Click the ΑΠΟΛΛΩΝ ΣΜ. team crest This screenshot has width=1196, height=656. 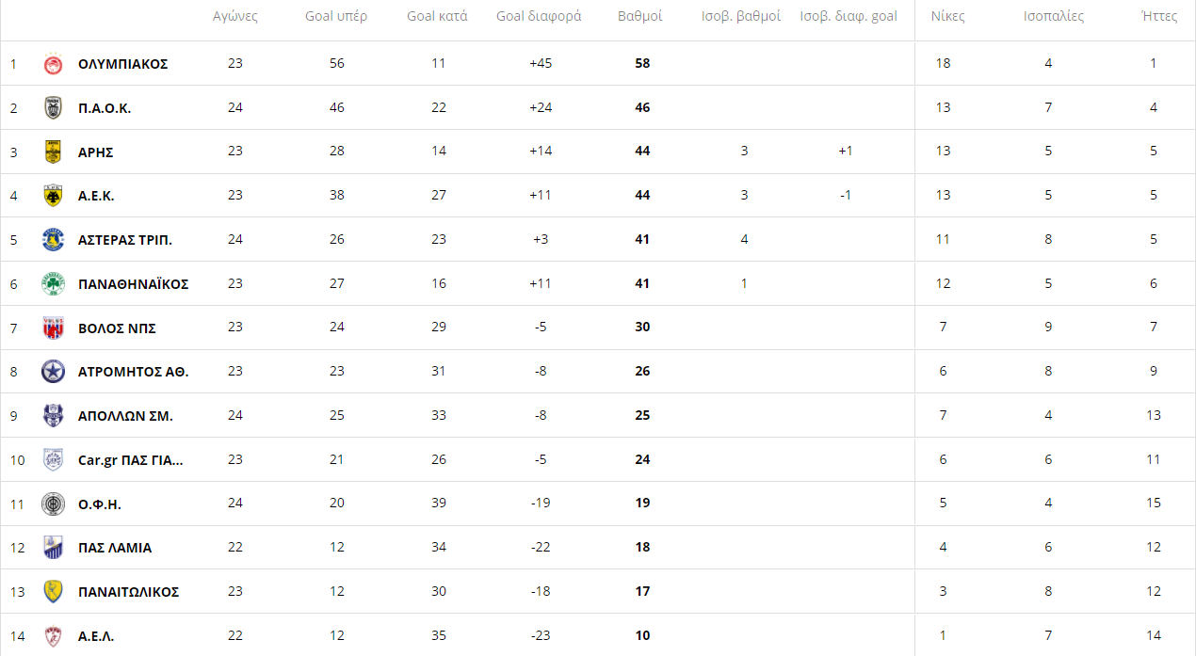[x=53, y=416]
